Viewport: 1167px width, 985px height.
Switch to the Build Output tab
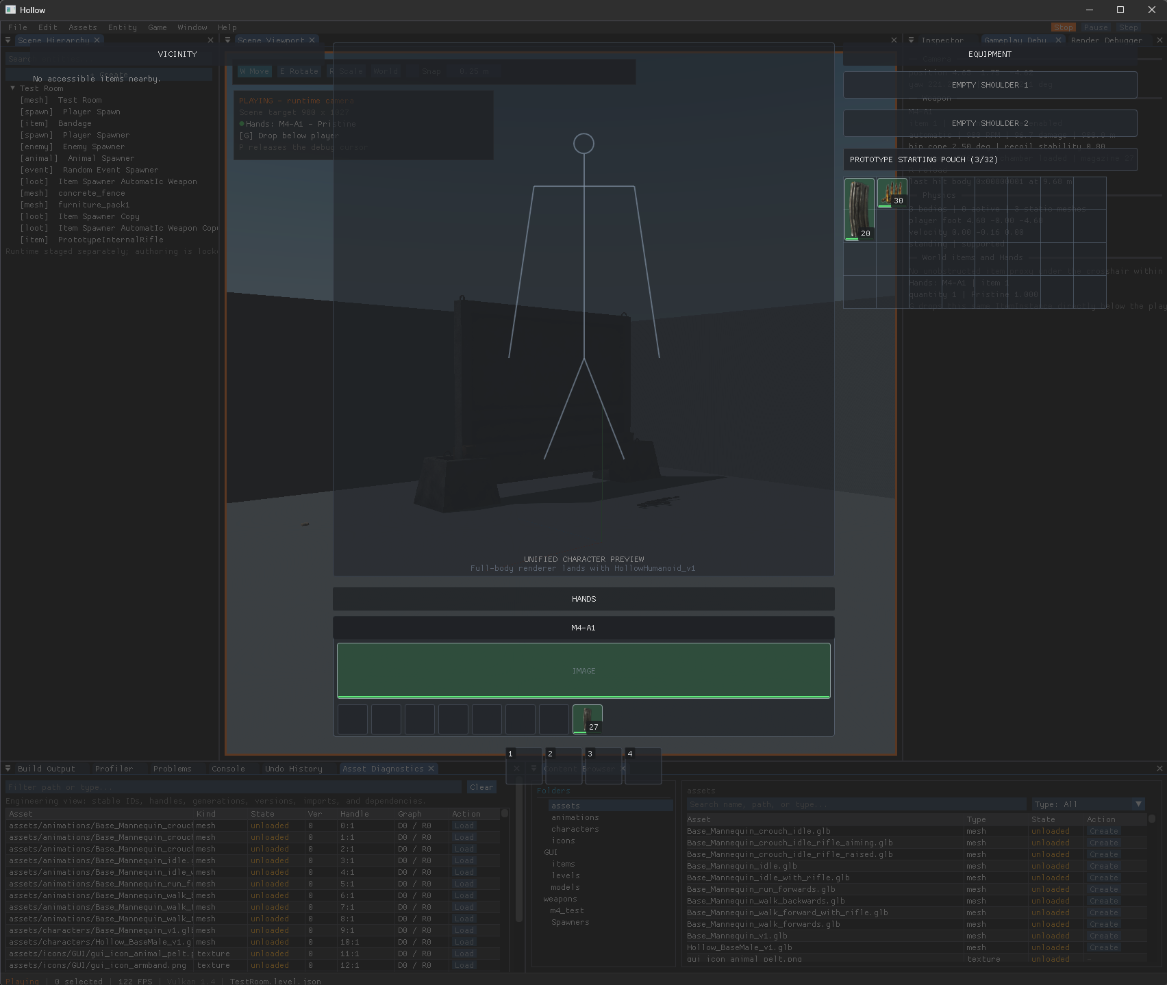[47, 769]
